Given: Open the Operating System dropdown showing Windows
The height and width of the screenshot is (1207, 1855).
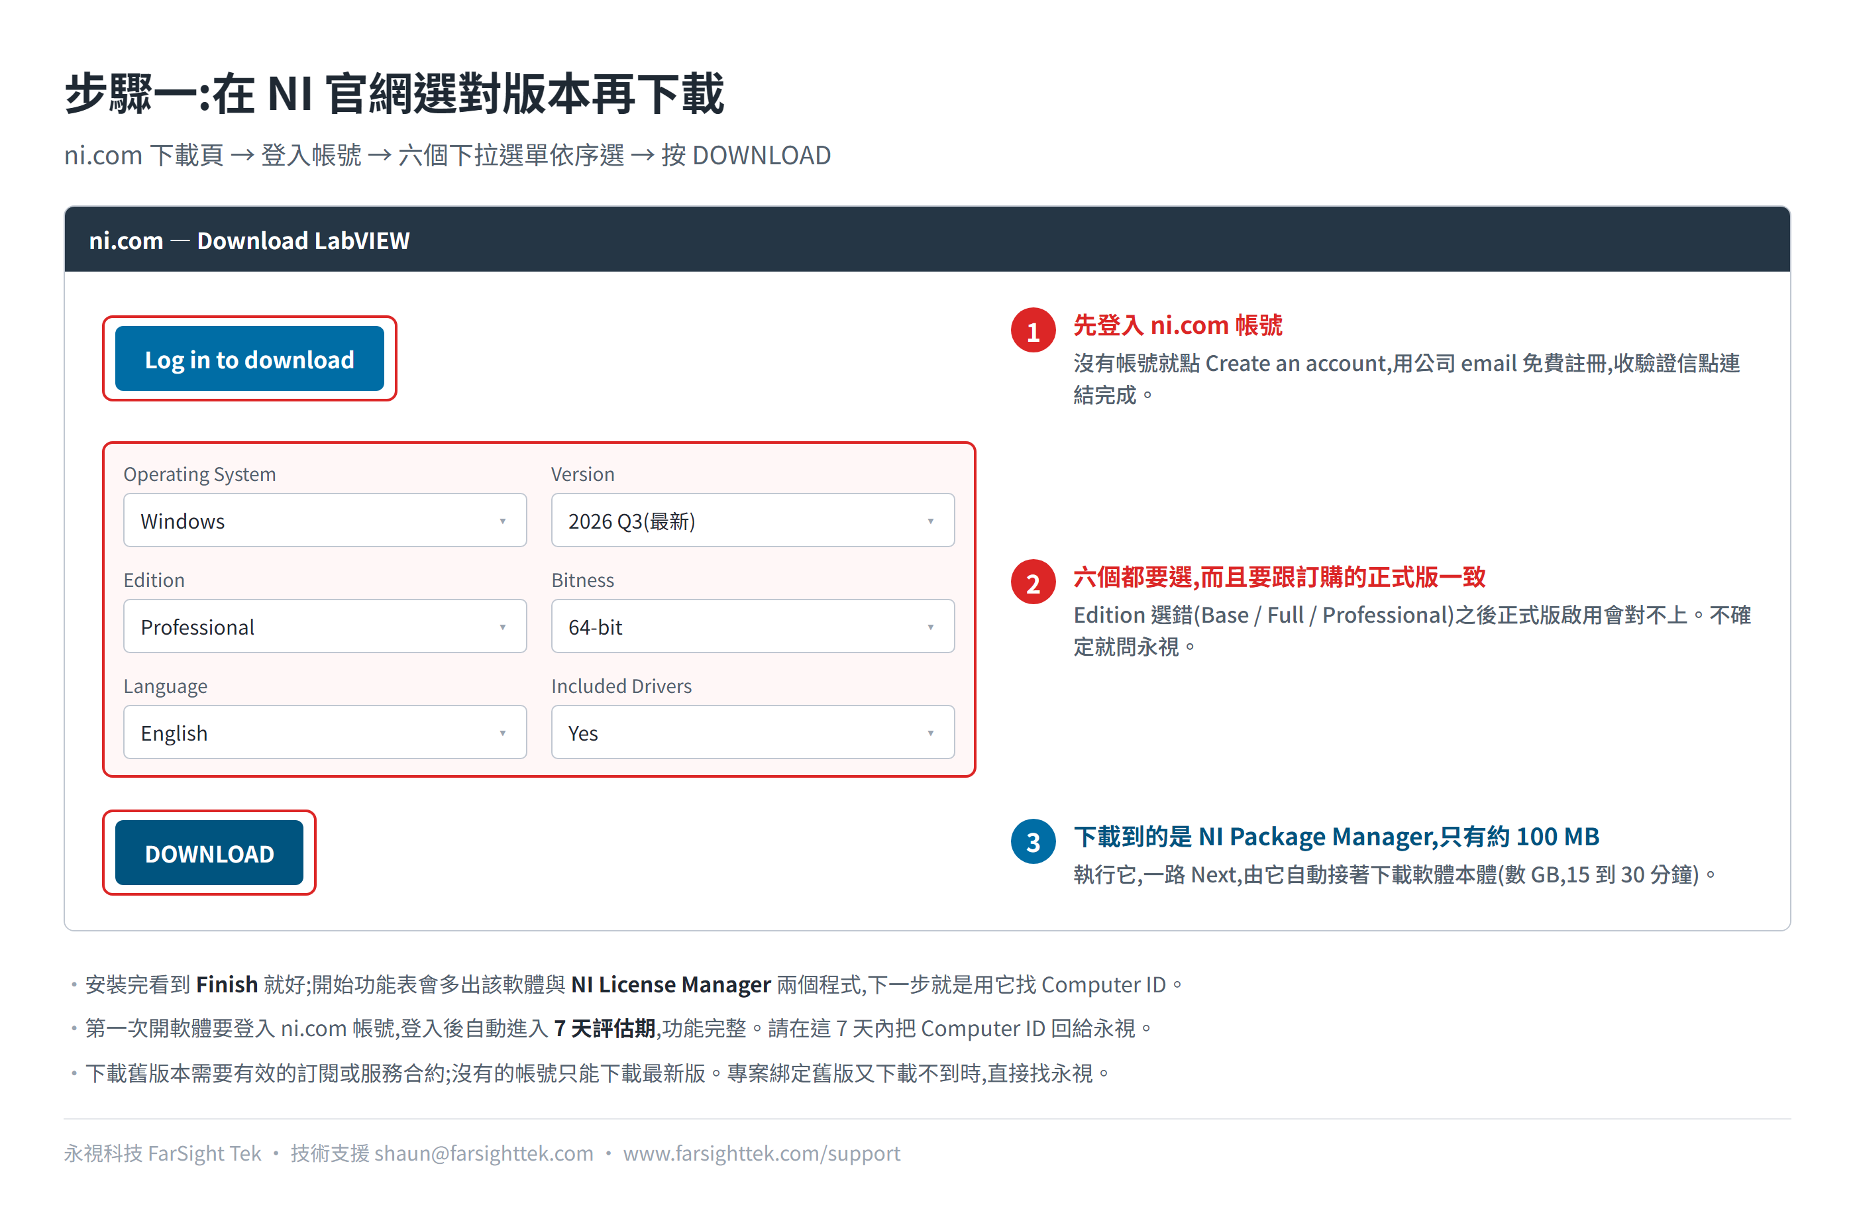Looking at the screenshot, I should (325, 520).
